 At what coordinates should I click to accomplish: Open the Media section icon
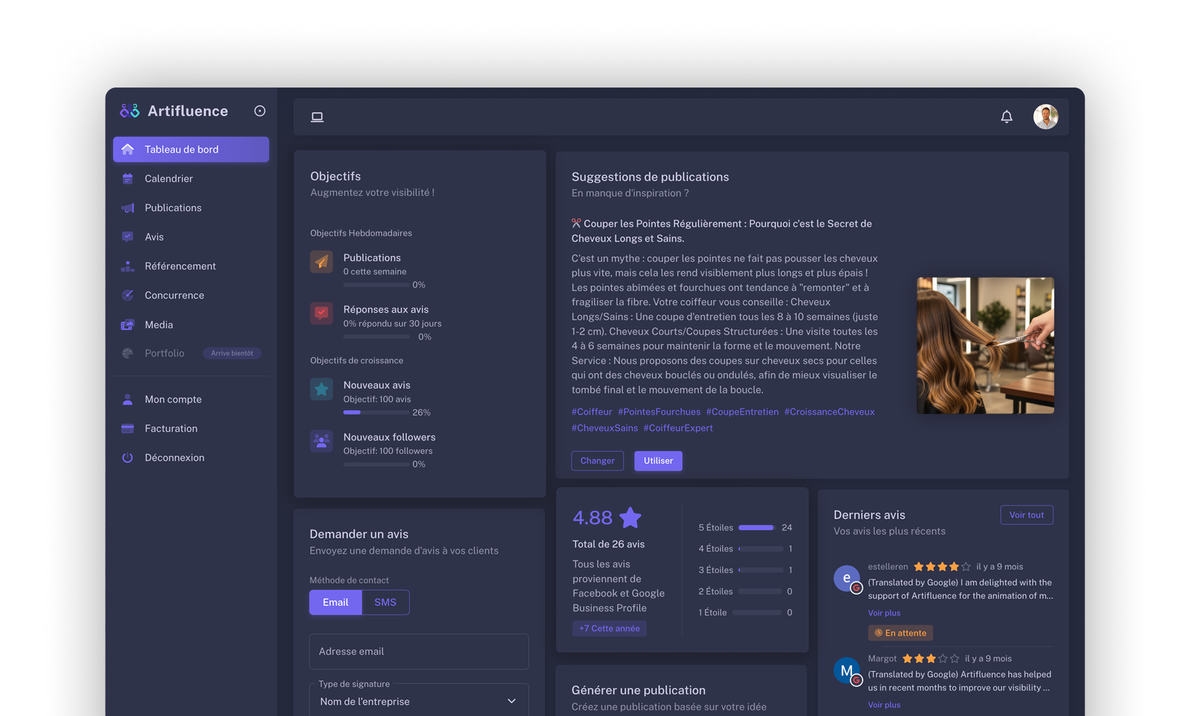128,324
